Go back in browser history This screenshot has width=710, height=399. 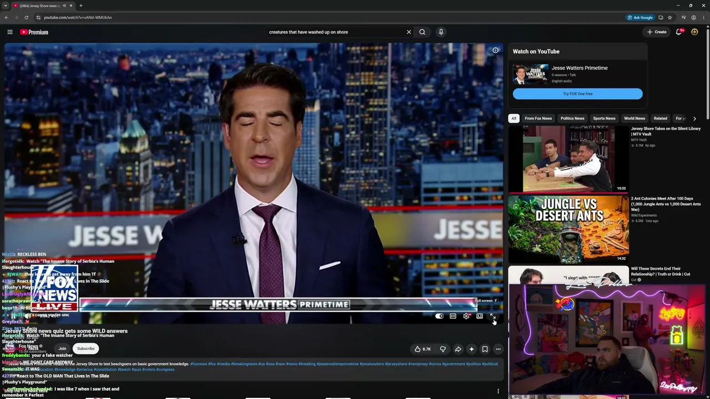click(7, 17)
